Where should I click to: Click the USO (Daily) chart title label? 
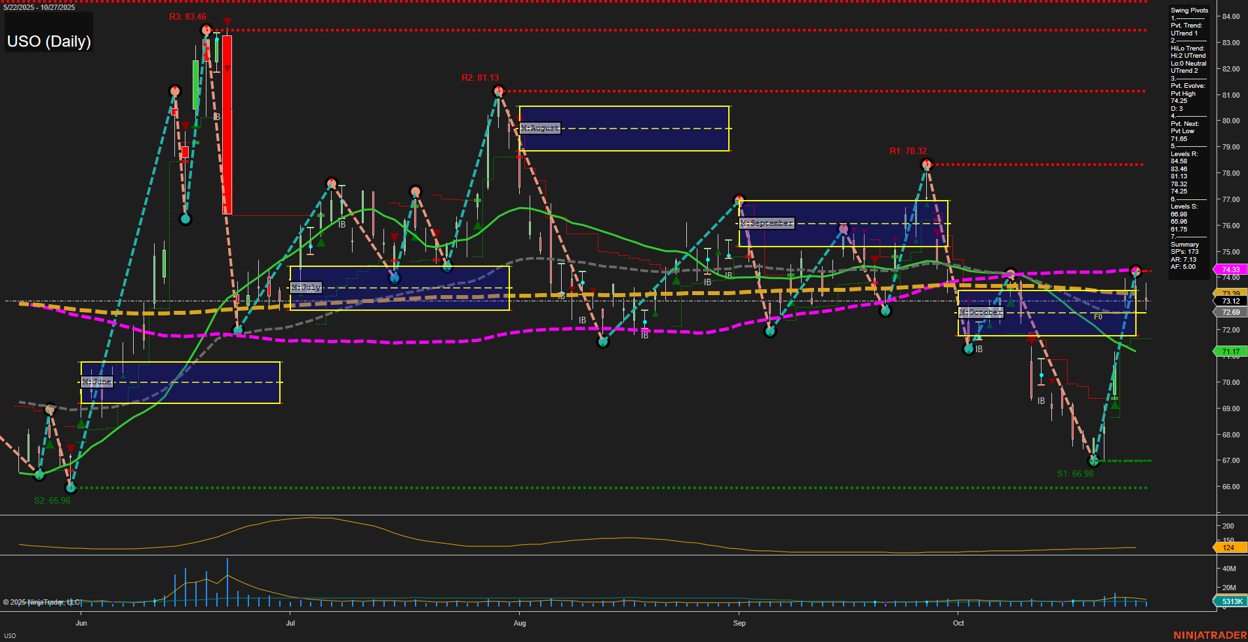48,41
